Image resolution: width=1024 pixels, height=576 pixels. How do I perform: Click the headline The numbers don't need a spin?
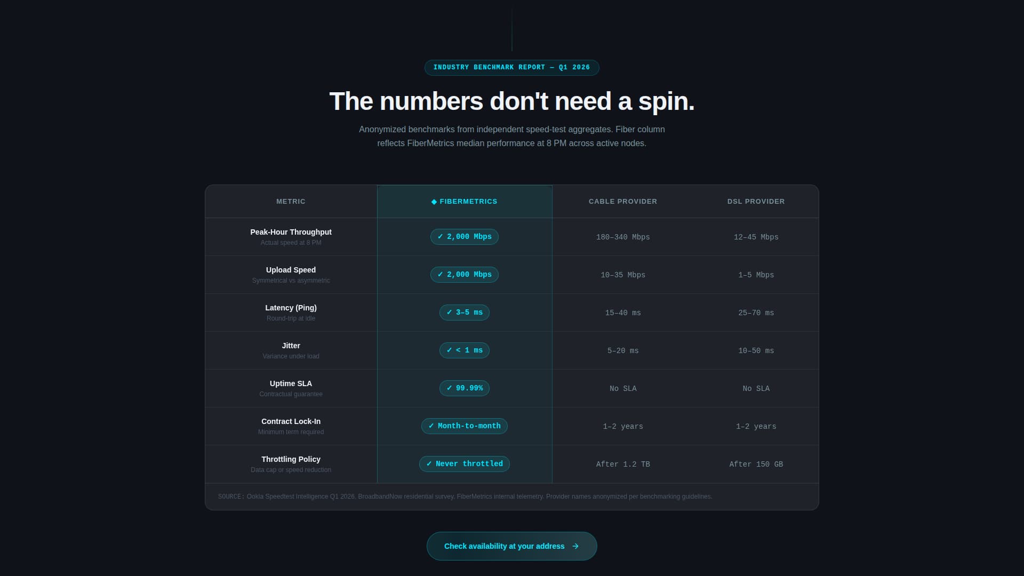(x=512, y=101)
